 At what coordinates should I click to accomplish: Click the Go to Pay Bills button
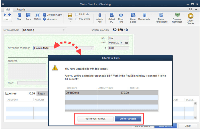click(128, 119)
